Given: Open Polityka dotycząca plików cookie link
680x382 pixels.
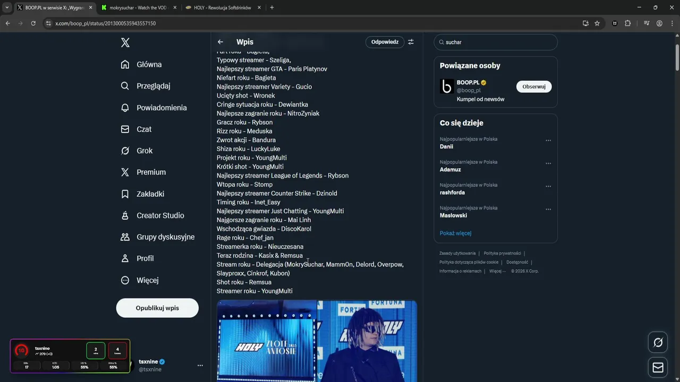Looking at the screenshot, I should pyautogui.click(x=469, y=262).
